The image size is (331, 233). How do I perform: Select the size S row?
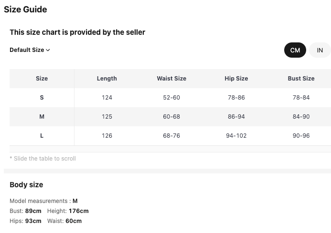click(x=42, y=98)
